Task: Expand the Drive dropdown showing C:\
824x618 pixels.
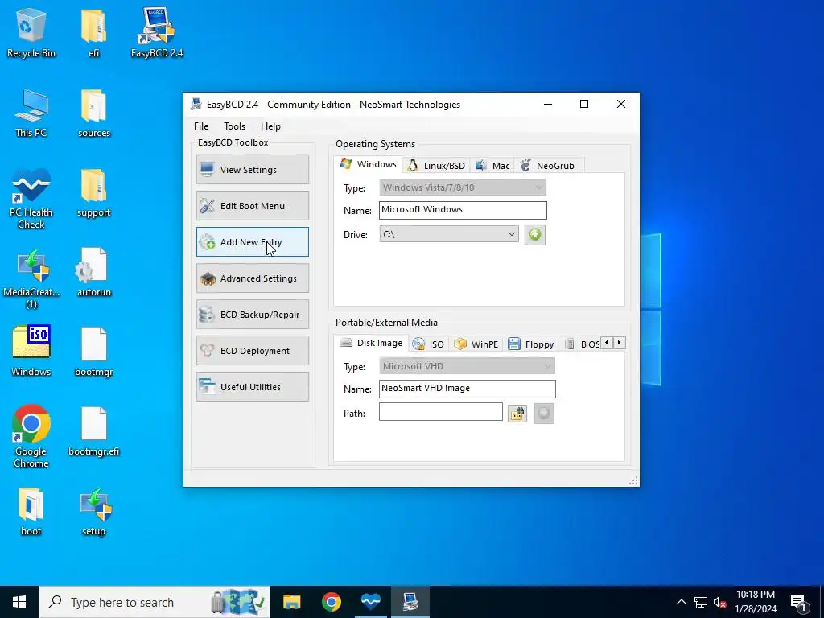Action: tap(449, 234)
